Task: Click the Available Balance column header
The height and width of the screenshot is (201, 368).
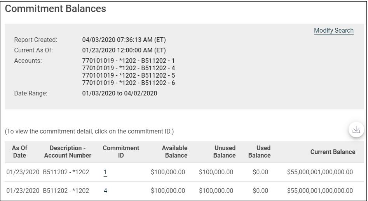Action: [174, 152]
